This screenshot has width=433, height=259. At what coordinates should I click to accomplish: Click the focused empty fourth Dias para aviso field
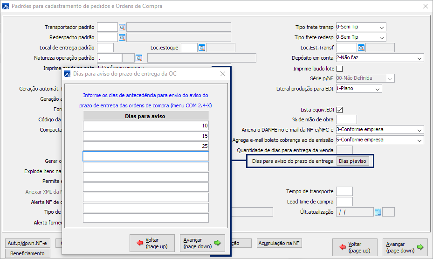click(146, 156)
